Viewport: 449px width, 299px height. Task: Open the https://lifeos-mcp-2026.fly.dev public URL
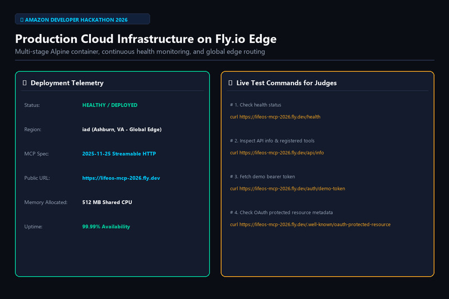121,178
